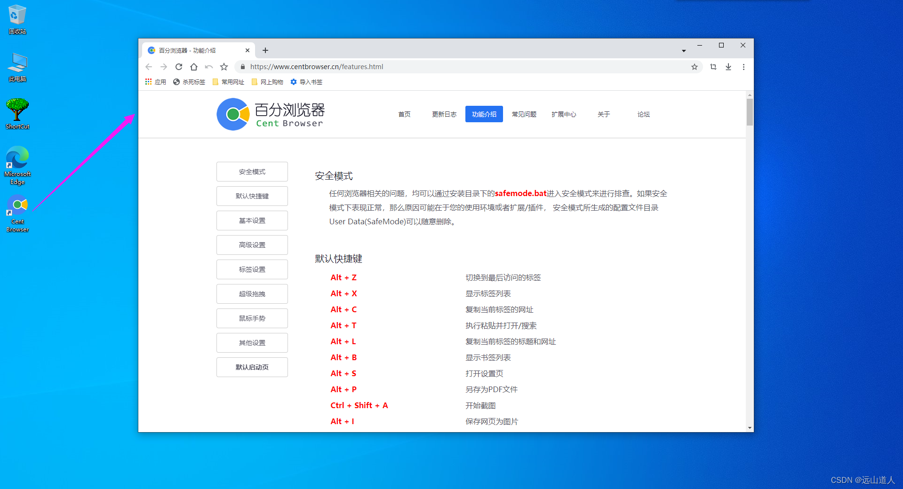Open the Recycle Bin desktop icon
This screenshot has width=903, height=489.
click(17, 19)
